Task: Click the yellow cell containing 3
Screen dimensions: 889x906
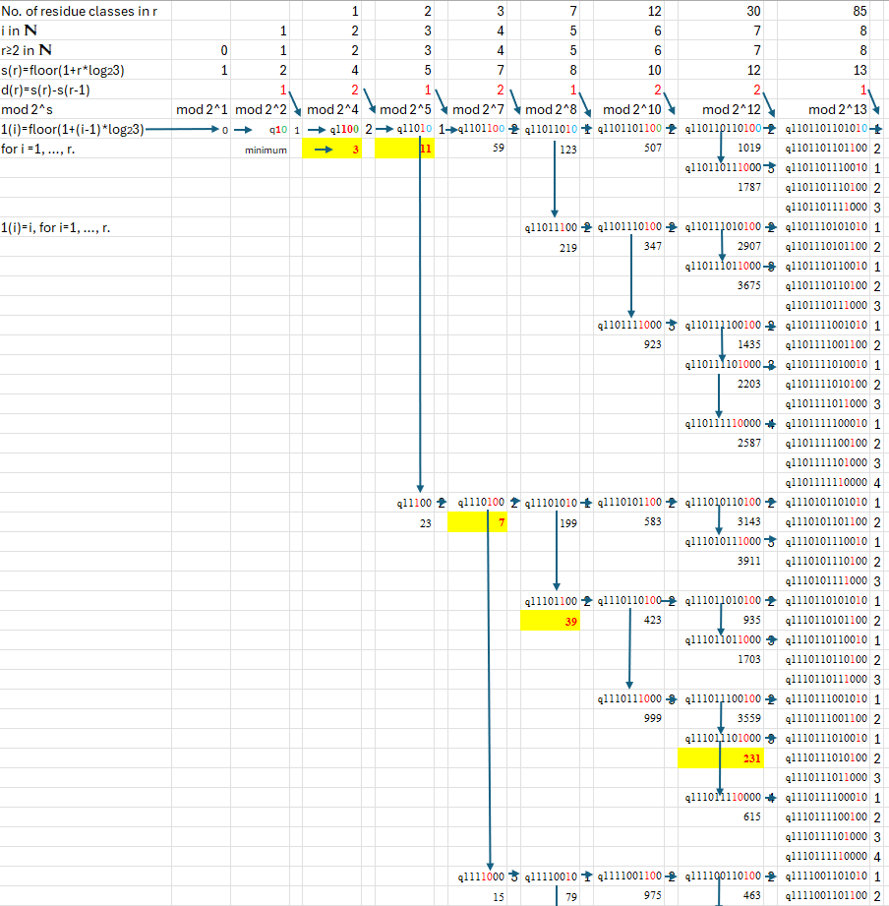Action: (x=332, y=149)
